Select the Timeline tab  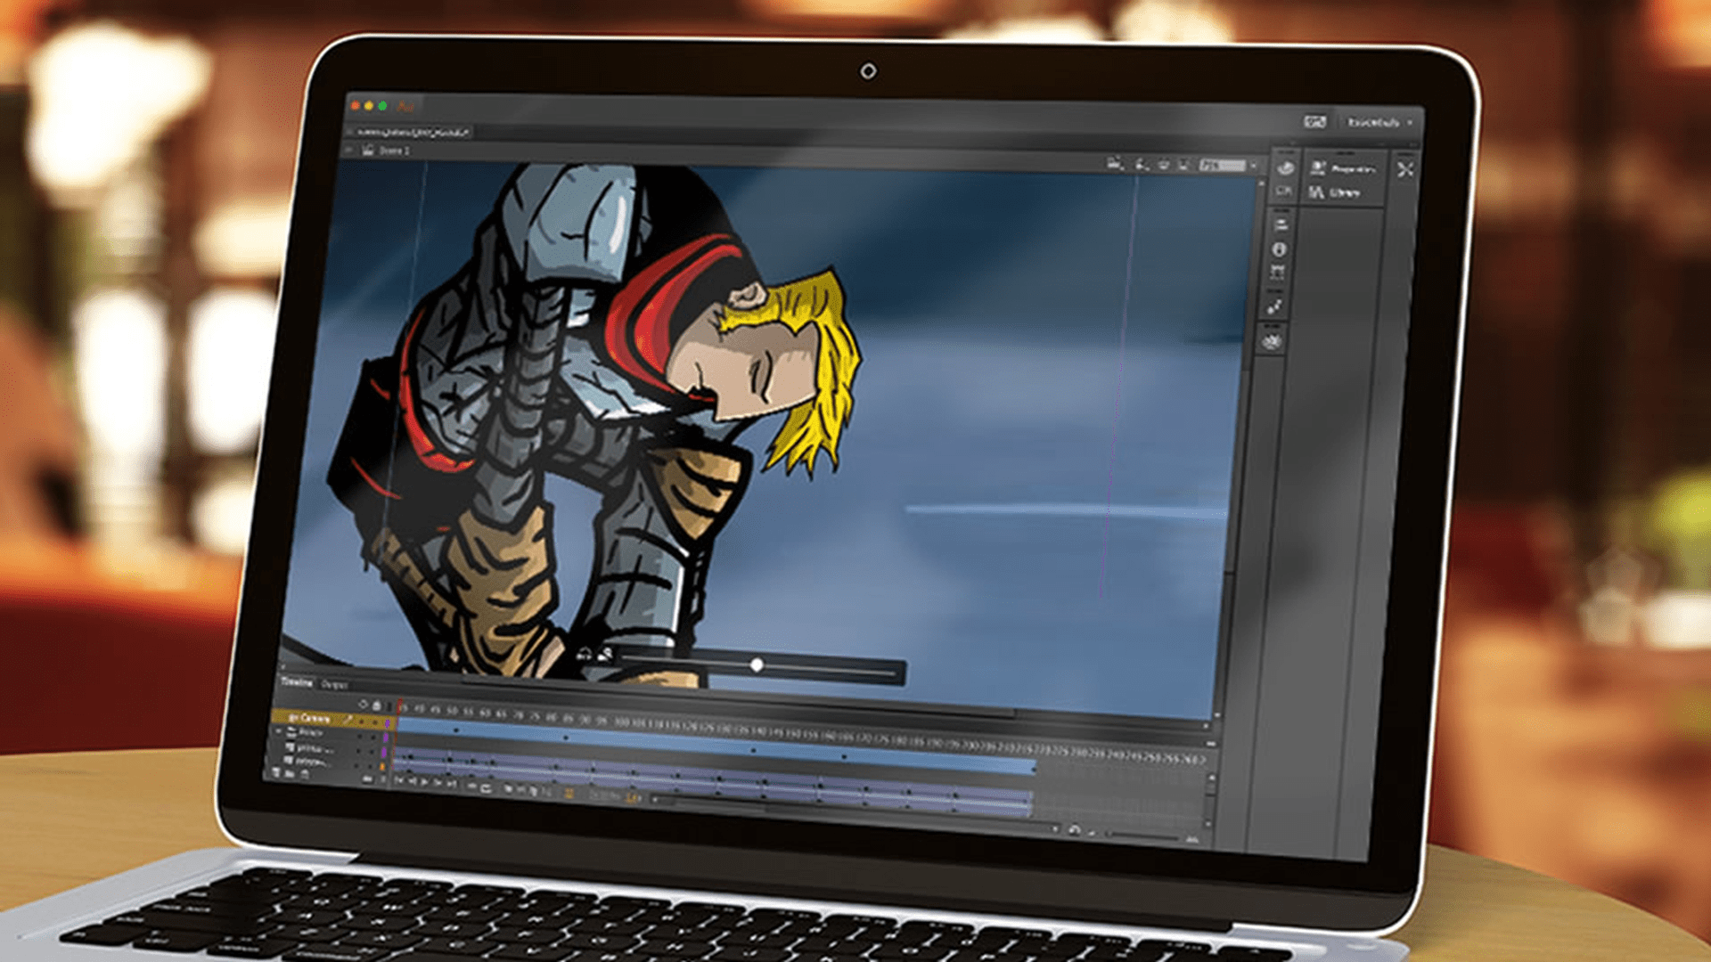[297, 682]
